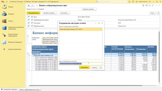The height and width of the screenshot is (91, 162).
Task: Click row Чек ККМ 1С00-0001 от 12.12.2023
Action: [46, 61]
